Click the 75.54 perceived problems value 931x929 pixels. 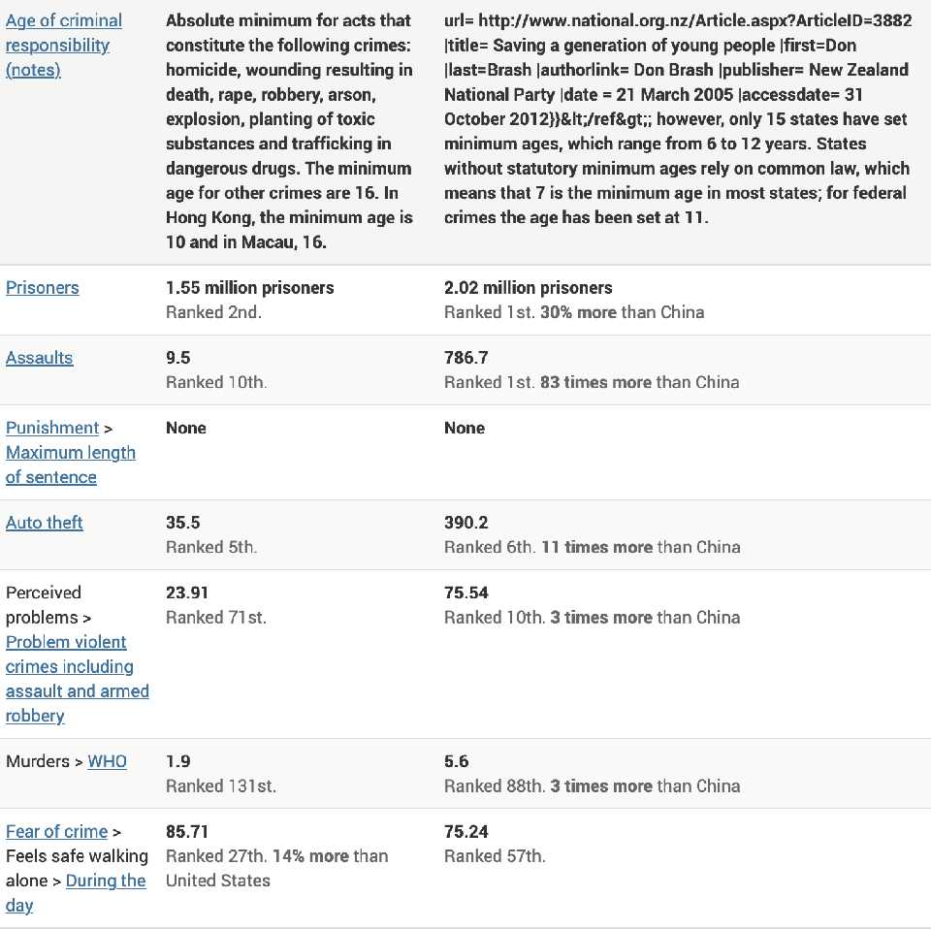(x=466, y=593)
